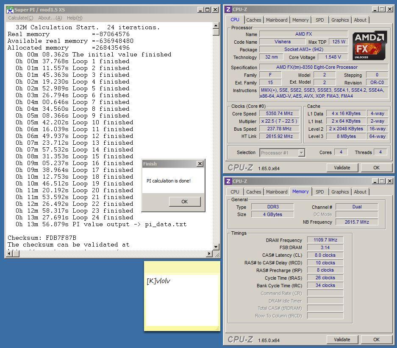
Task: Click the Core Speed value 5350.74 MHz
Action: 279,113
